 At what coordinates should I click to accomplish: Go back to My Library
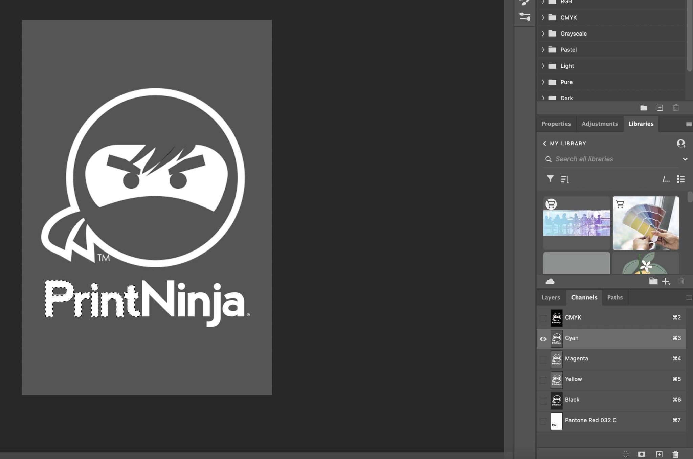545,144
